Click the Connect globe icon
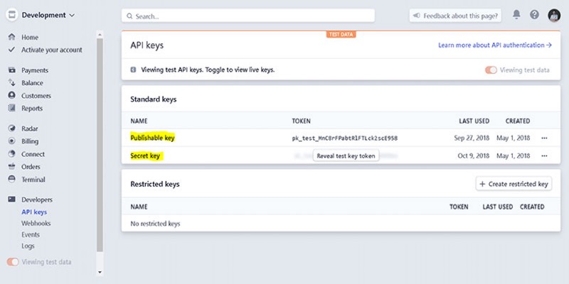The image size is (569, 284). (11, 153)
